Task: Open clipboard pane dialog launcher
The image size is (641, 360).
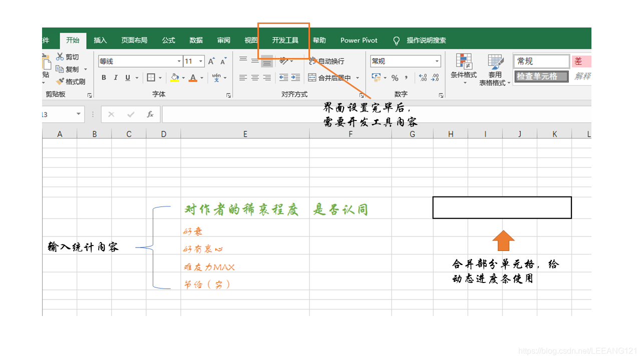Action: pos(90,95)
